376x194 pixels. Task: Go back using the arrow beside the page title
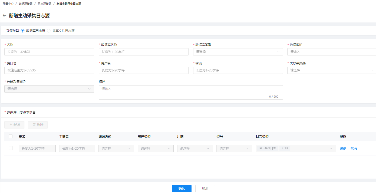tap(4, 16)
